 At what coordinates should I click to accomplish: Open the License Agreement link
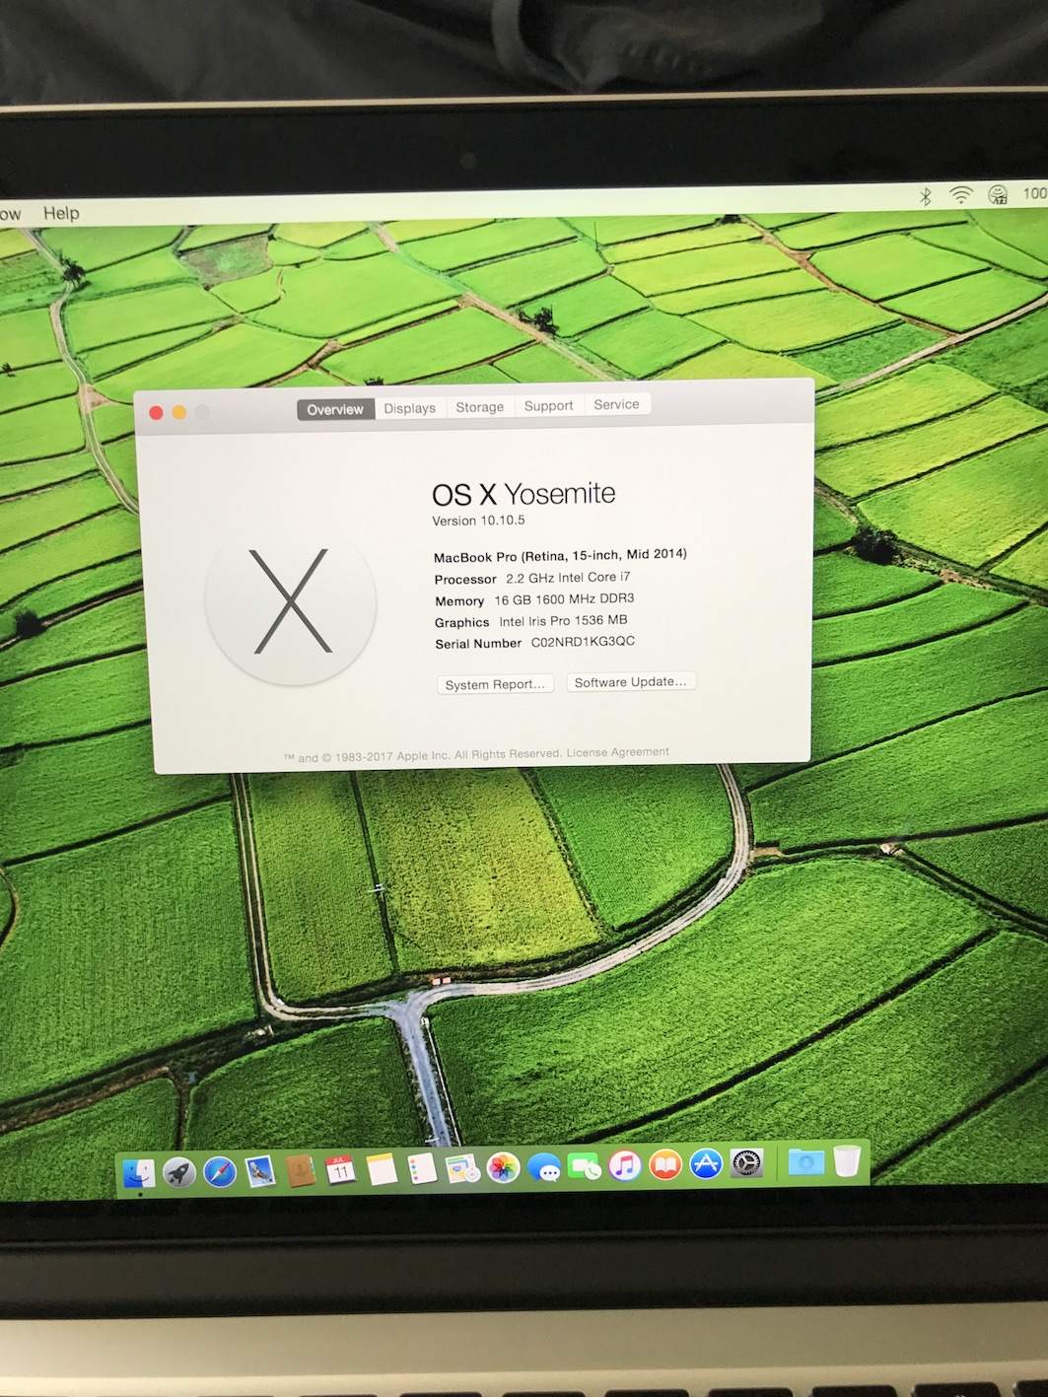[x=617, y=752]
